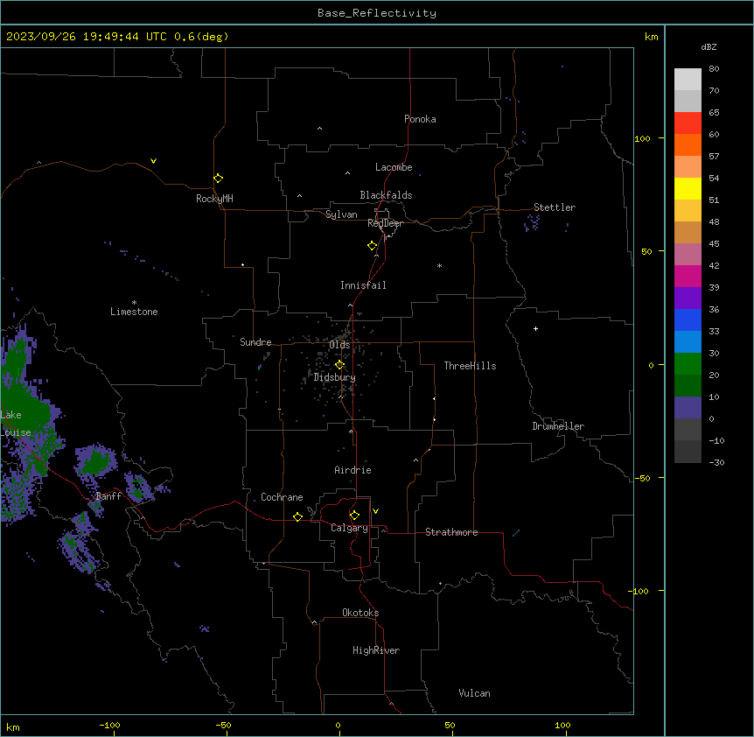Pick the magenta 39-42 dBZ legend swatch

tap(688, 276)
